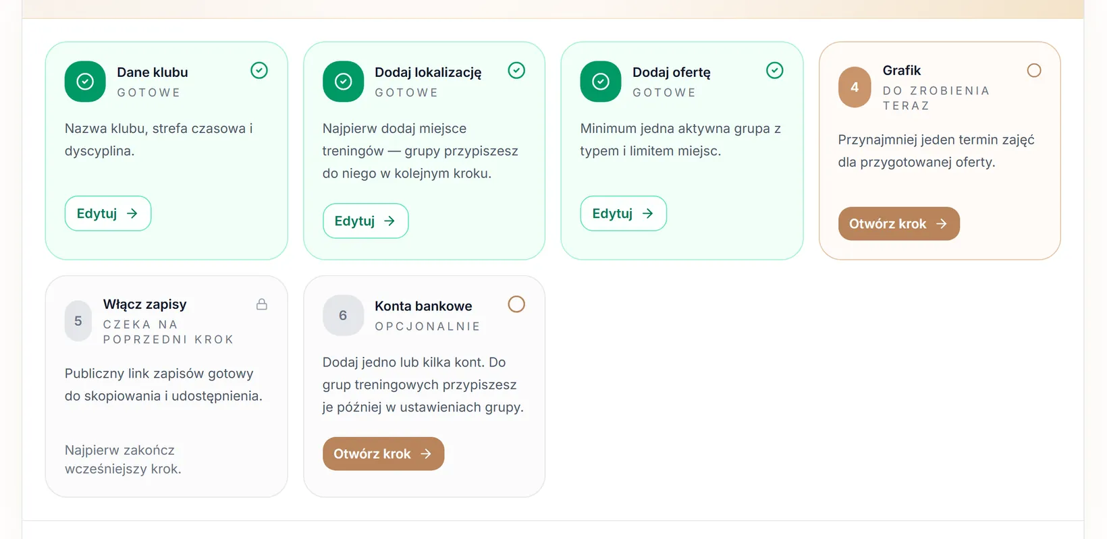Click the green check badge of Dodaj lokalizację
The width and height of the screenshot is (1107, 539).
point(343,82)
